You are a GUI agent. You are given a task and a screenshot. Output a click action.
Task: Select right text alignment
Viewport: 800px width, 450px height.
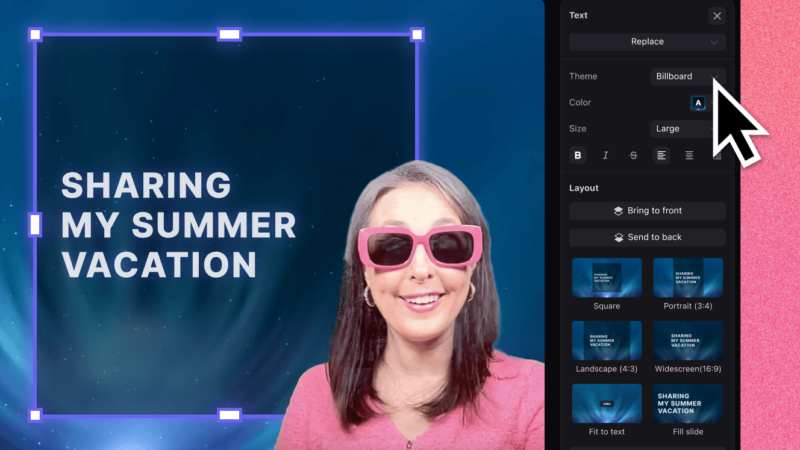(x=717, y=155)
